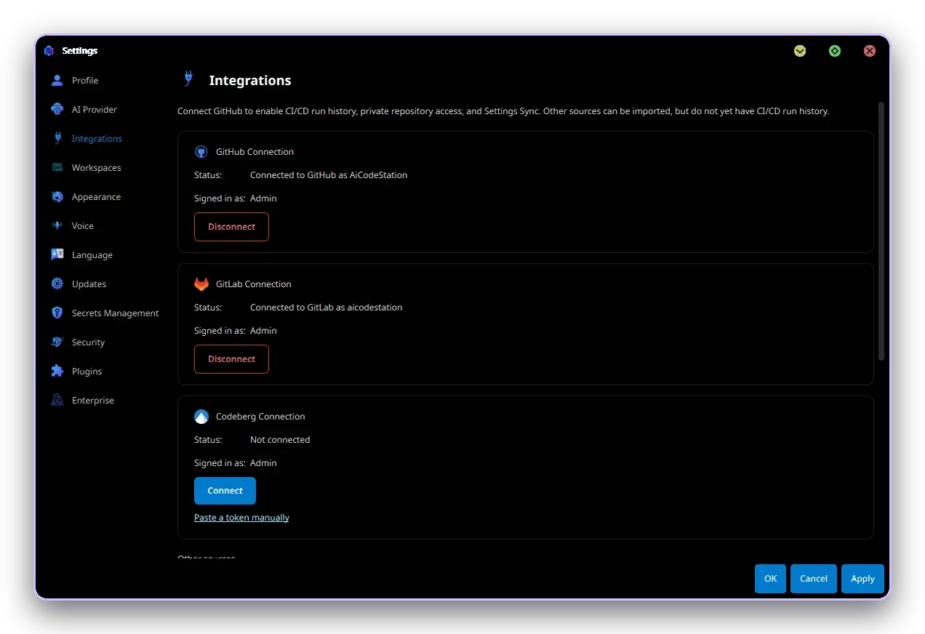
Task: Click Paste a token manually link
Action: (241, 518)
